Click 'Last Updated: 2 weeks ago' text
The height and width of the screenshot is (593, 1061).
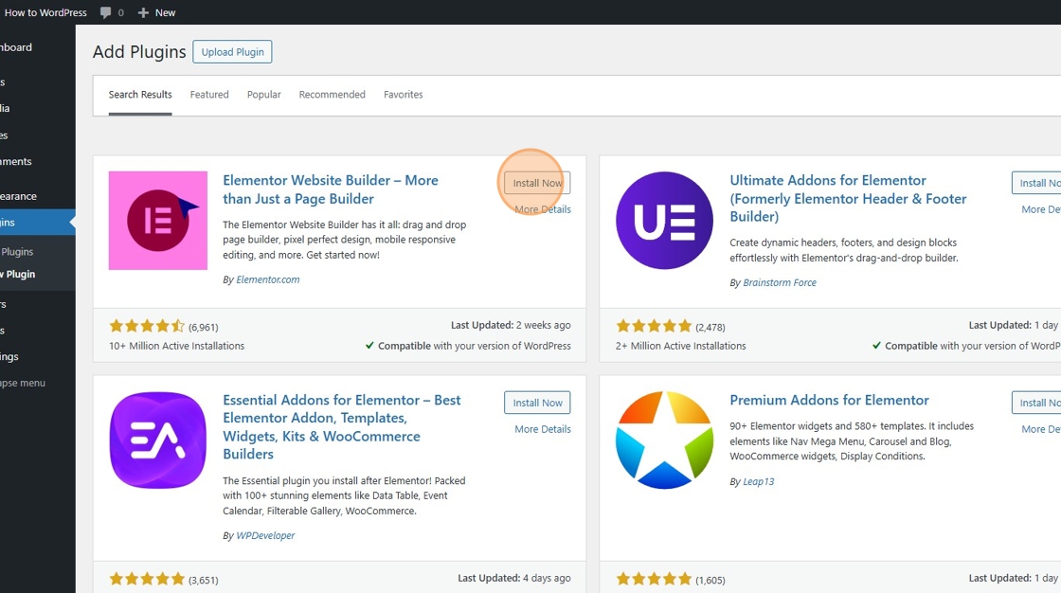coord(511,326)
